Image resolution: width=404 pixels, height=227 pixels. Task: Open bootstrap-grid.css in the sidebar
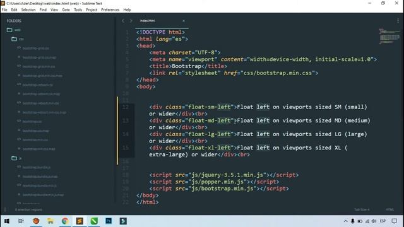pyautogui.click(x=35, y=48)
